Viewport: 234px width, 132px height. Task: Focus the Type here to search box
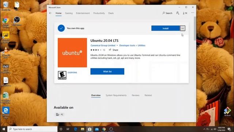33,129
